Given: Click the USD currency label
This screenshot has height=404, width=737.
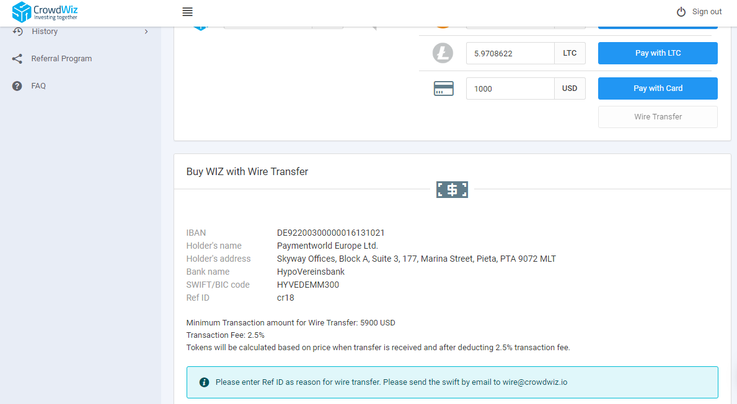Looking at the screenshot, I should click(x=570, y=88).
